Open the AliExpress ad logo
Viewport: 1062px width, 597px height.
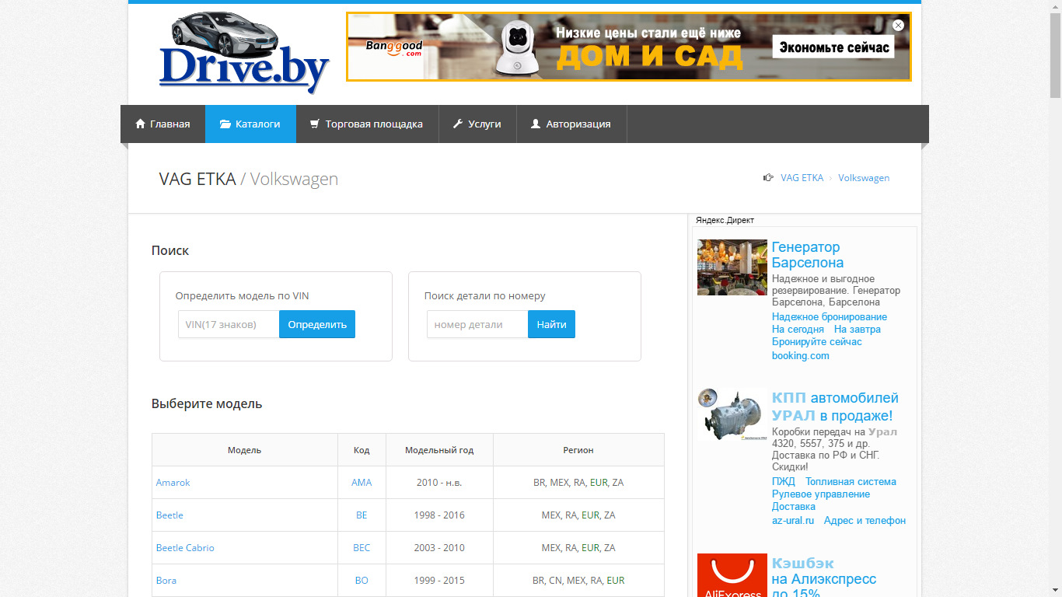pos(732,575)
